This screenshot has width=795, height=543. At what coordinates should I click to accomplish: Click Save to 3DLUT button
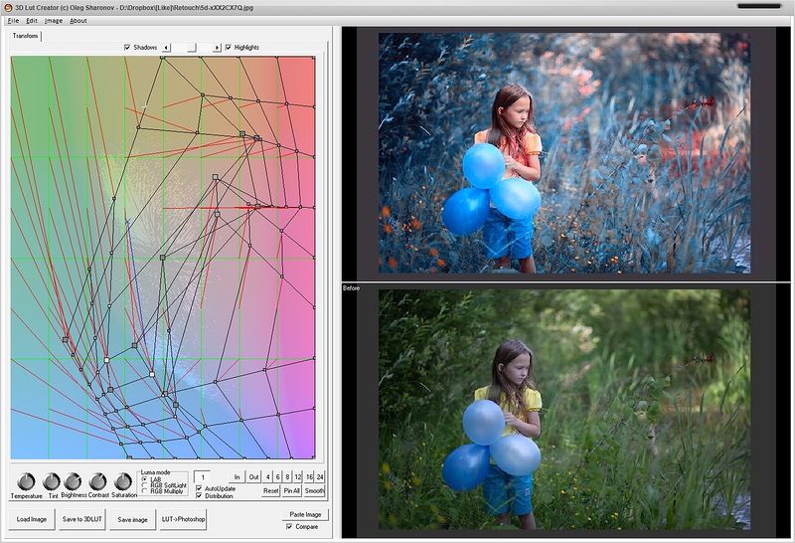coord(82,519)
